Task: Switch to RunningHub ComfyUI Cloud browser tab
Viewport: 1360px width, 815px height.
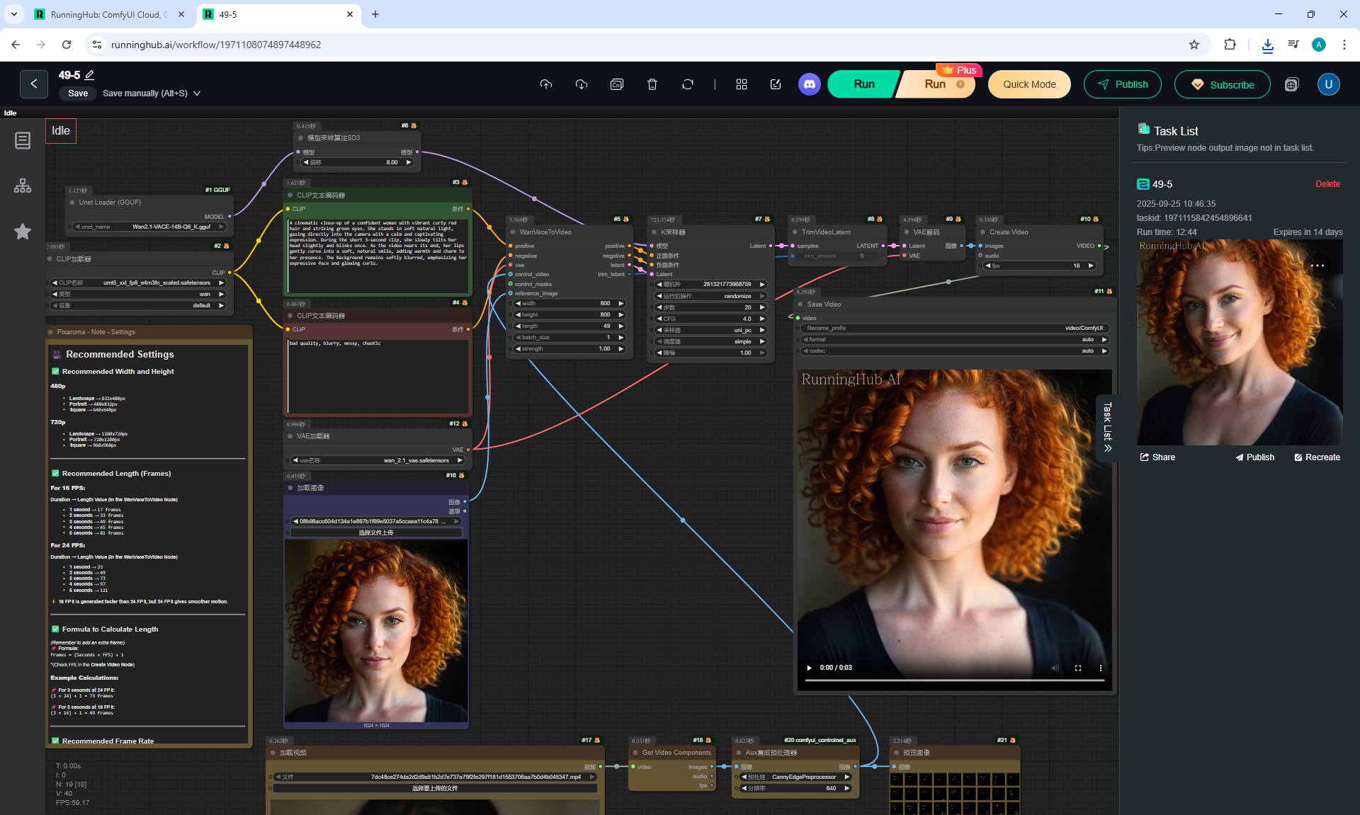Action: point(106,14)
